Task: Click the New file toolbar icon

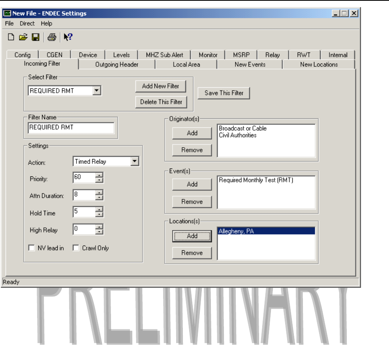Action: (x=11, y=37)
